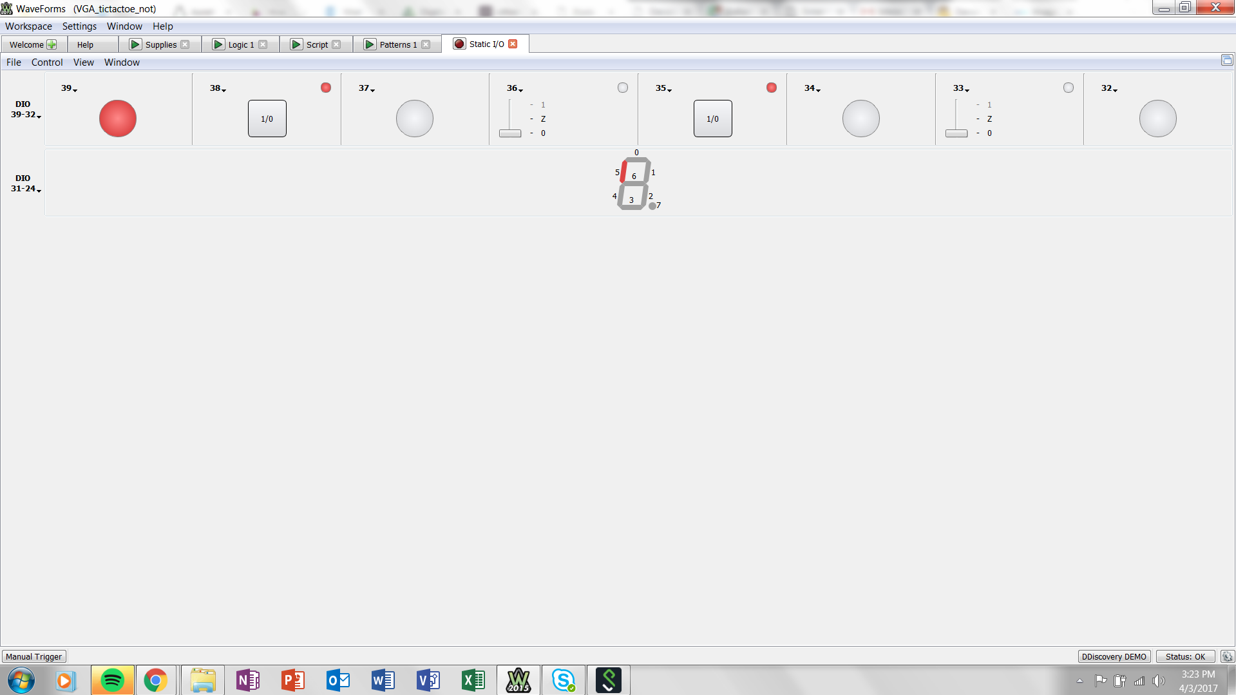
Task: Click the DIO 34 LED indicator
Action: [861, 119]
